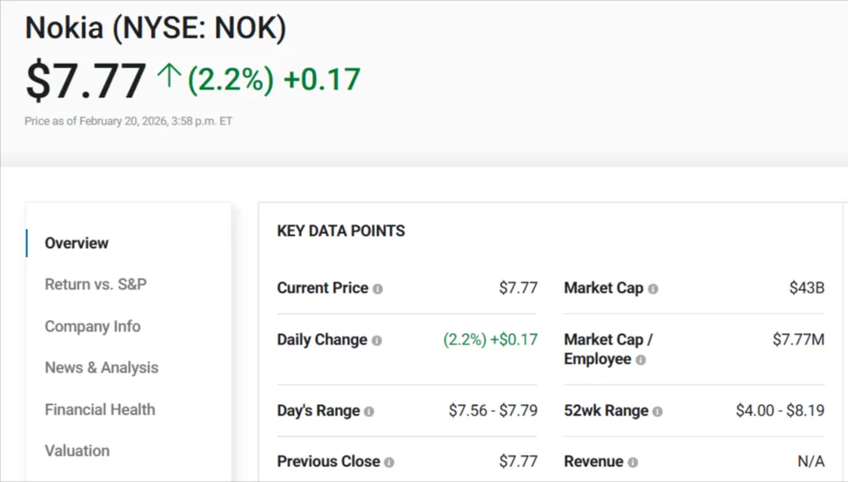
Task: Click info icon next to Current Price
Action: coord(378,288)
